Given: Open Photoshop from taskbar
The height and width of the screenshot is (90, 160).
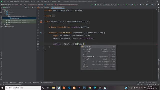Looking at the screenshot, I should pos(84,88).
